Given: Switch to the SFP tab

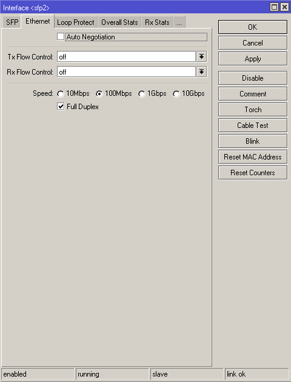Looking at the screenshot, I should [x=12, y=22].
